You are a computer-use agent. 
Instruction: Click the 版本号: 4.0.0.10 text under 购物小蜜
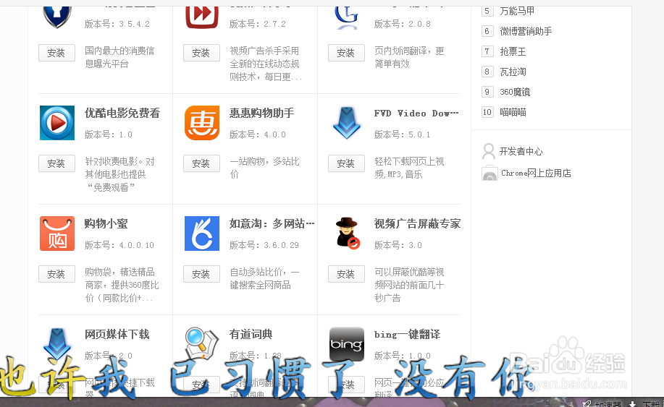pos(119,245)
